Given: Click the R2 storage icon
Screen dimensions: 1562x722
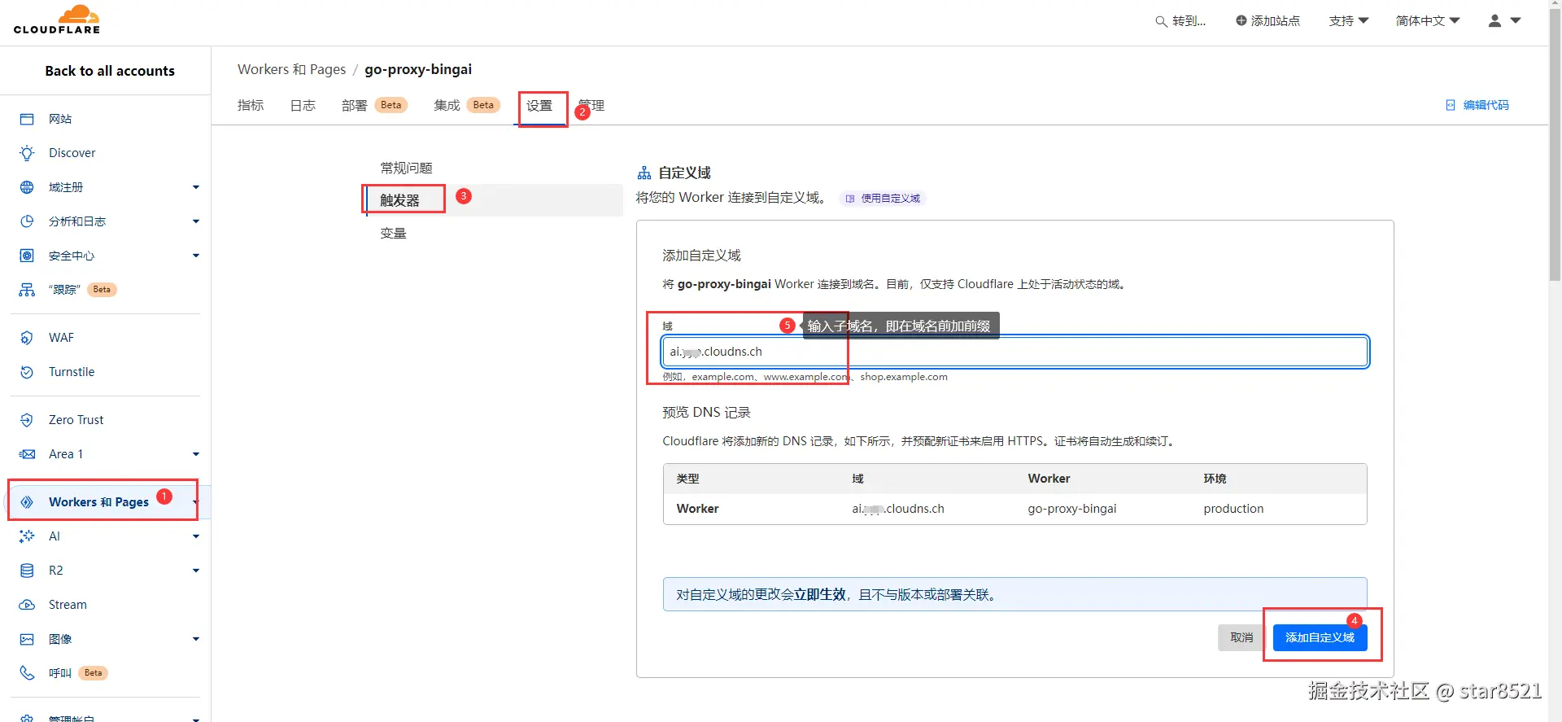Looking at the screenshot, I should click(27, 571).
